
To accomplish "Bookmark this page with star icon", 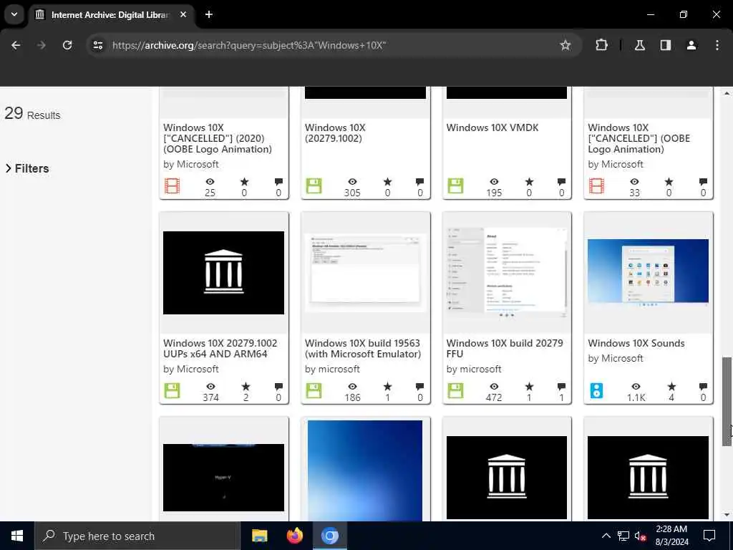I will click(x=565, y=45).
